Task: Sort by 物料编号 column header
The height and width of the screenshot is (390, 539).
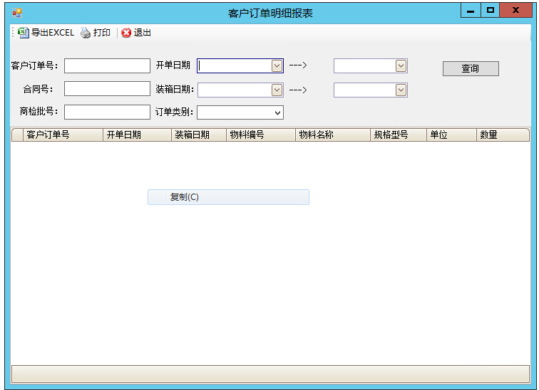Action: pos(261,135)
